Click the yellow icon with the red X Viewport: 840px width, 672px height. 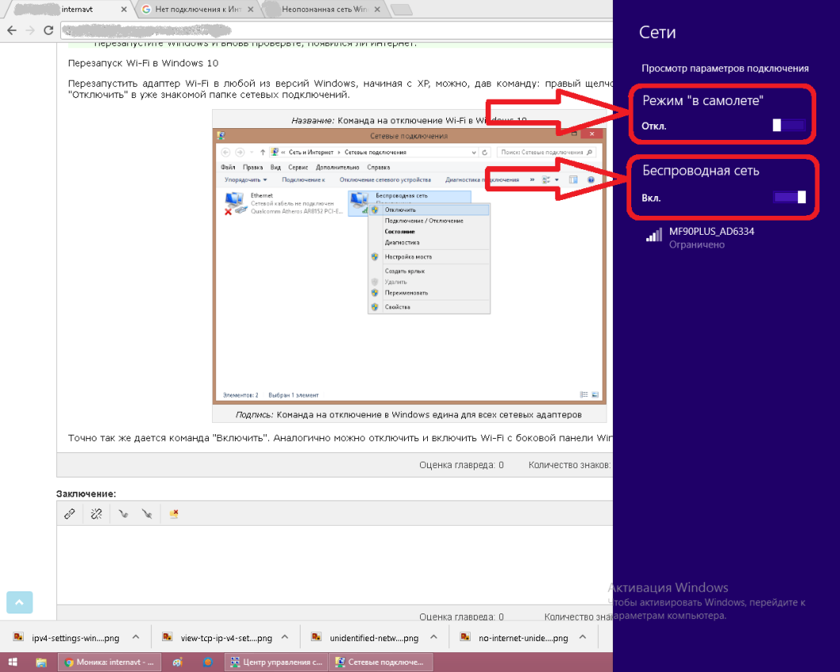[x=173, y=514]
